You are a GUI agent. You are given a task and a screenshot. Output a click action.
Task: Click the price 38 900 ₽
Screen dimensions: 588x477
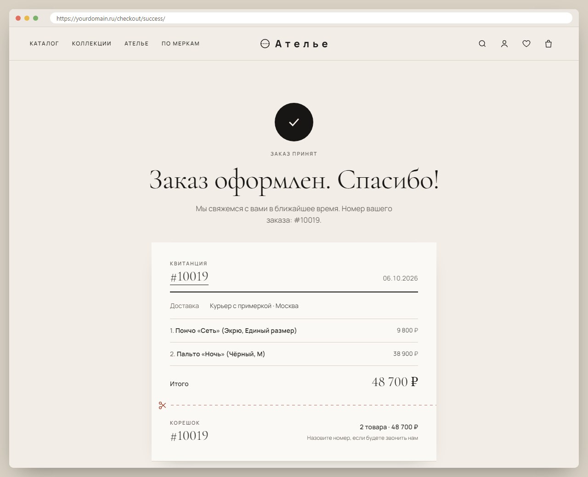(x=406, y=354)
